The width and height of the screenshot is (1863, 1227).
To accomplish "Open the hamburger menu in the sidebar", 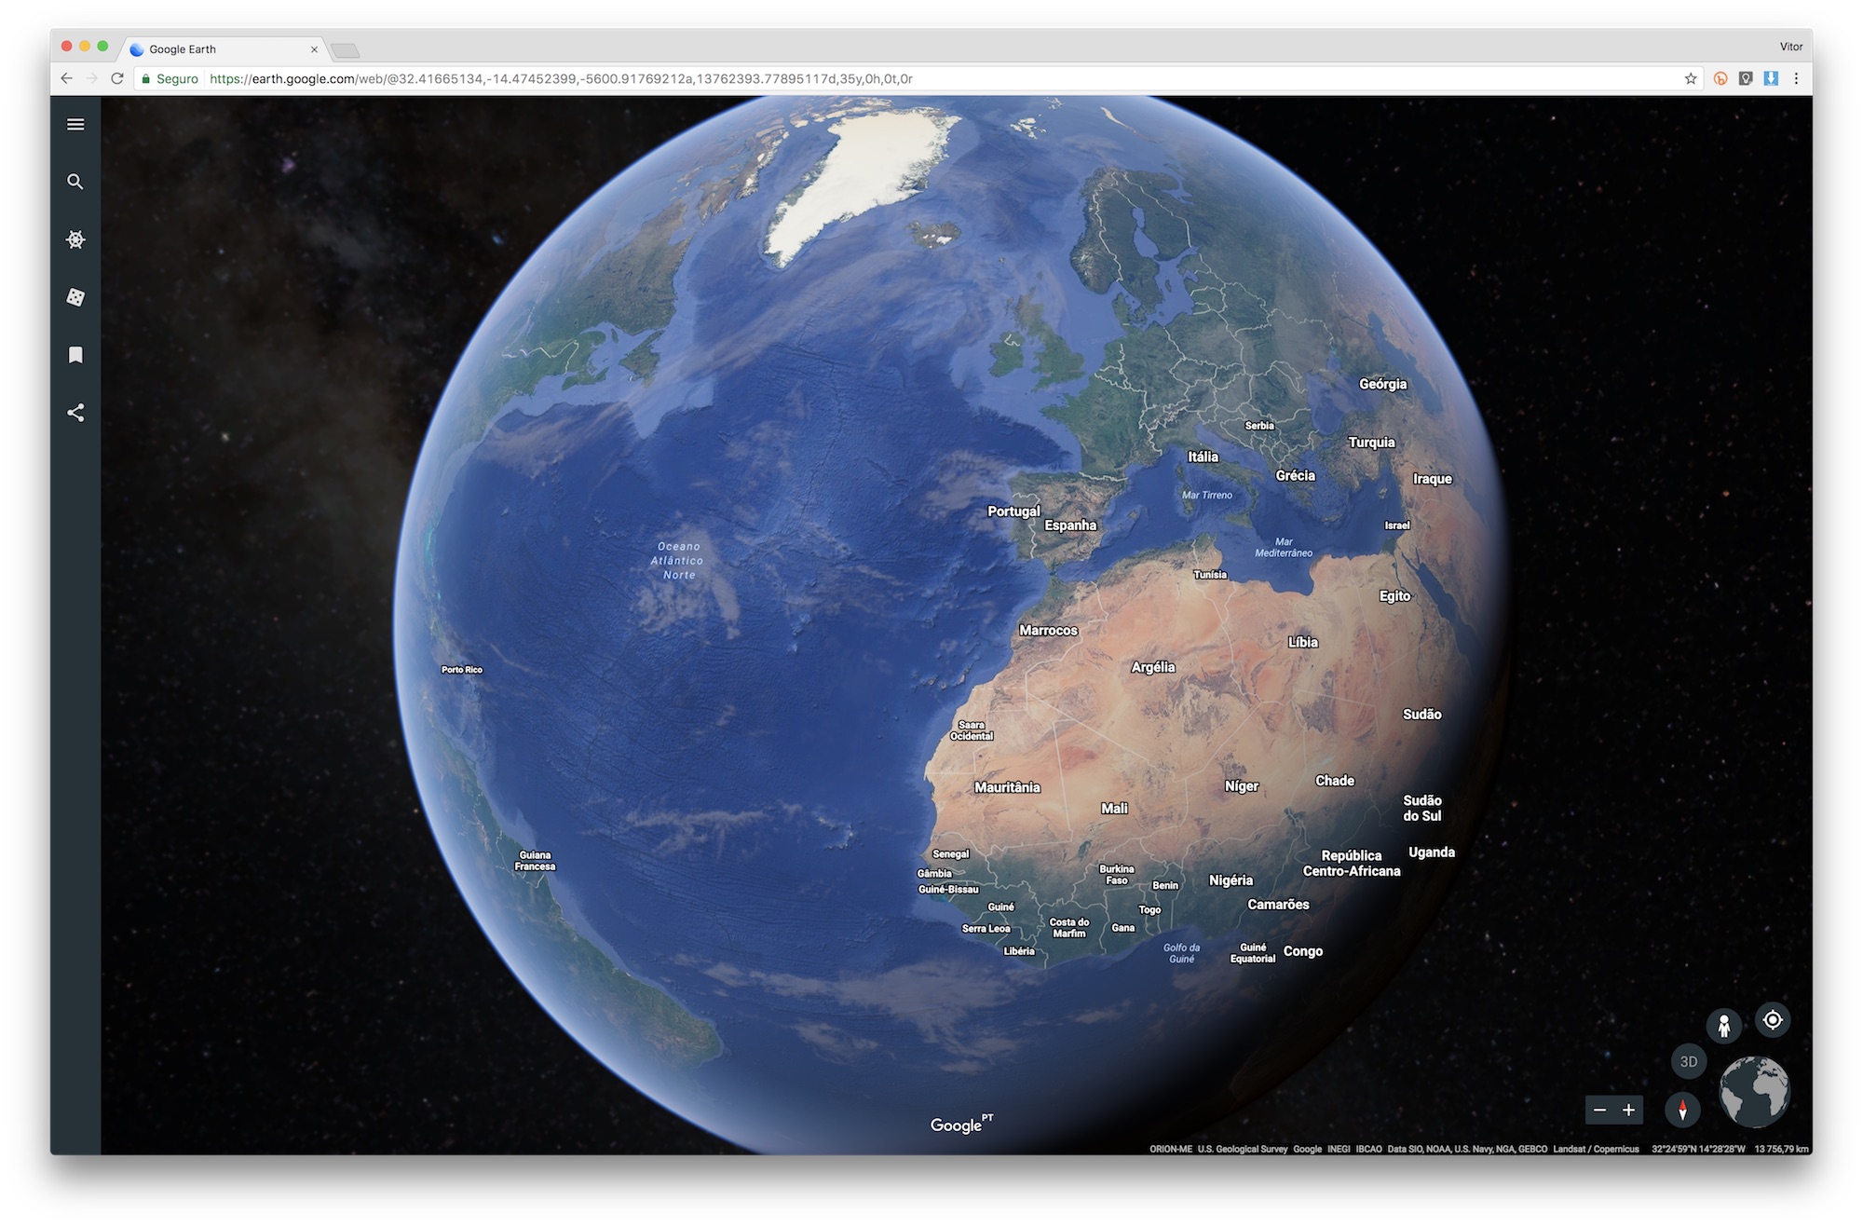I will point(75,124).
